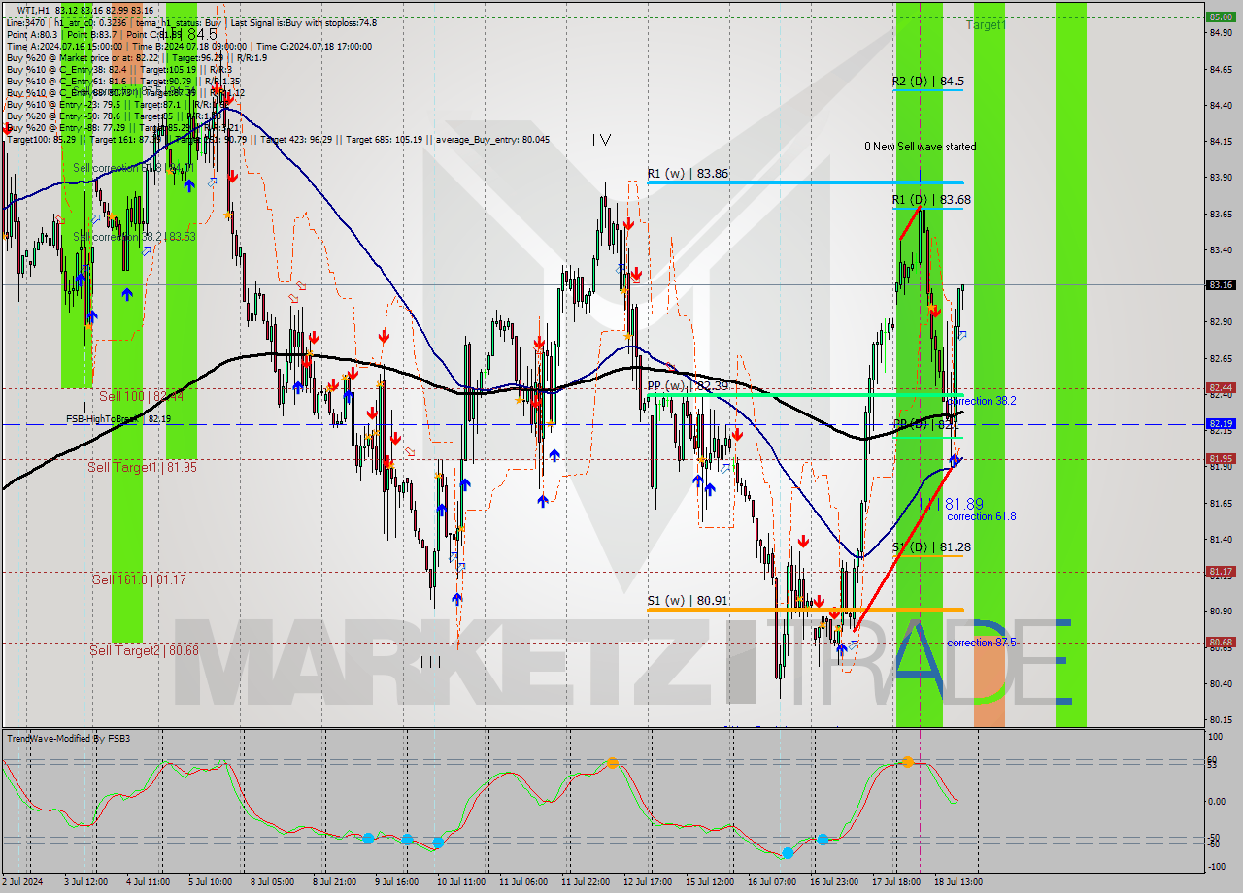Viewport: 1243px width, 893px height.
Task: Click the 'FSB-HighToBreak | 82.19' label
Action: coord(118,419)
